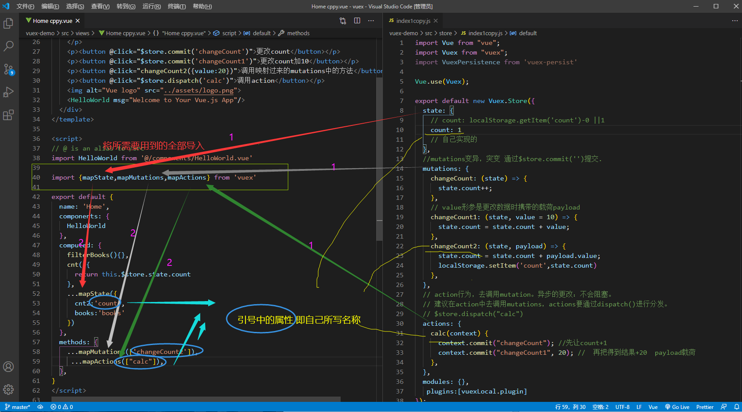Open the Manage gear menu
The image size is (742, 412).
click(x=8, y=390)
